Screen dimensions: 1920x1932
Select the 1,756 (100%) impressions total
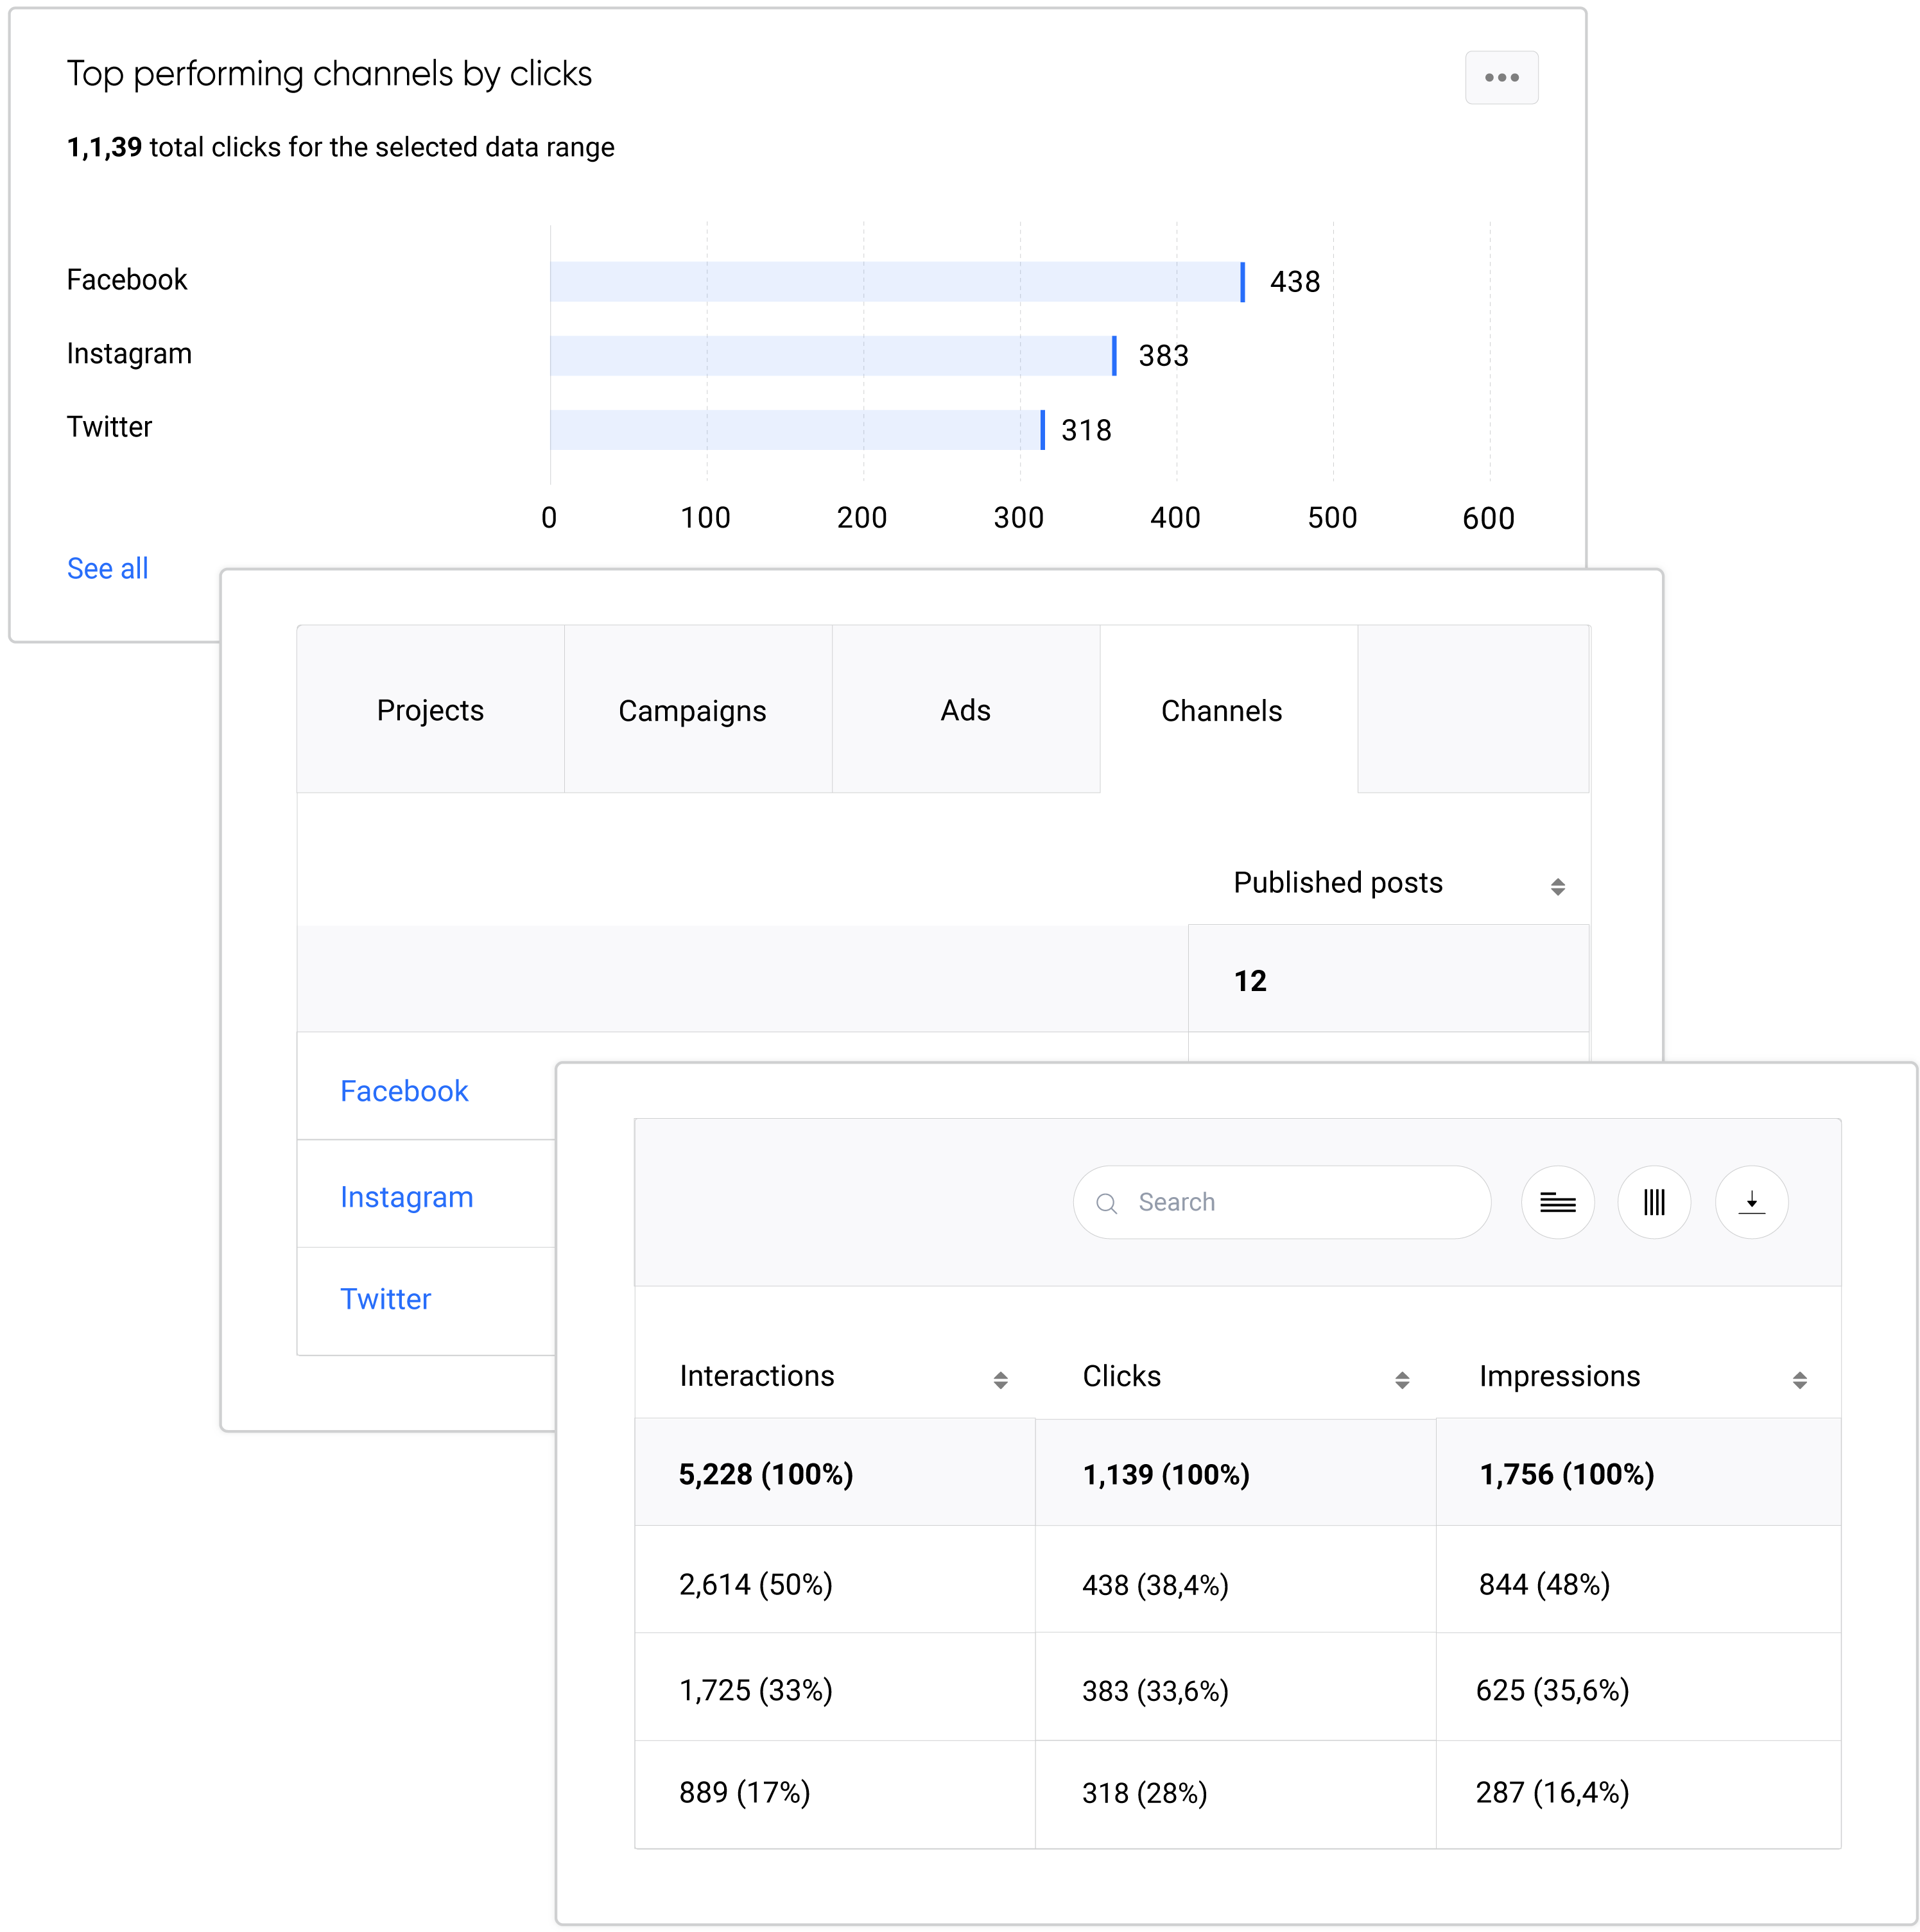click(1566, 1474)
